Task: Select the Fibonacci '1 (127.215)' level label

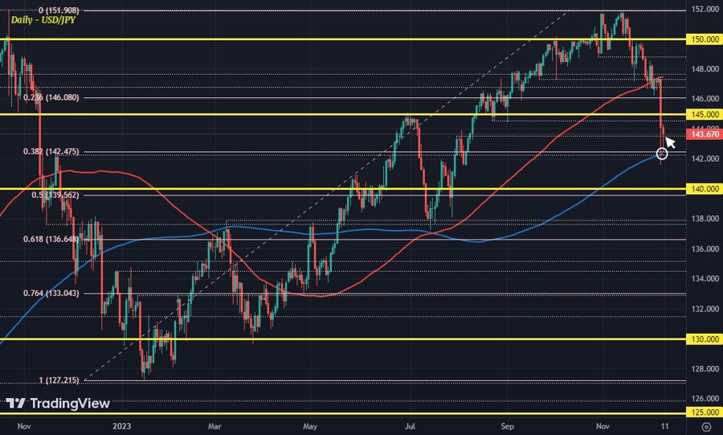Action: 59,380
